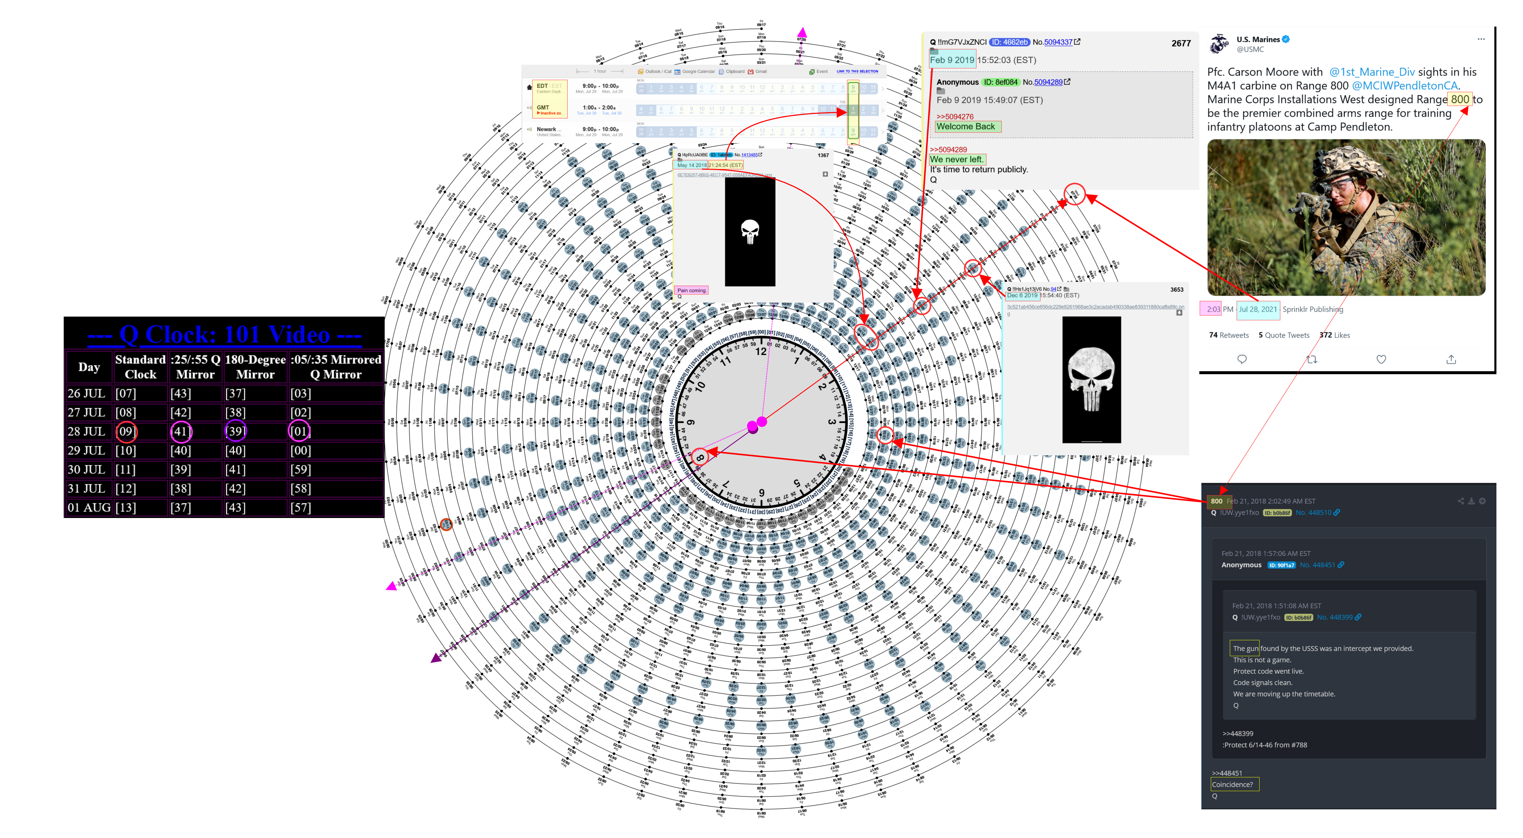Click the Marine rifleman photo in tweet
Image resolution: width=1523 pixels, height=838 pixels.
point(1346,218)
